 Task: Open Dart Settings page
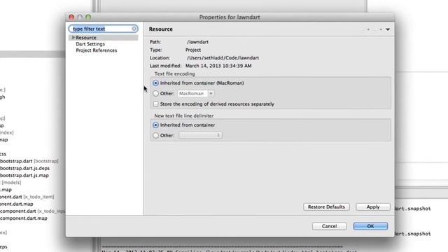tap(90, 44)
